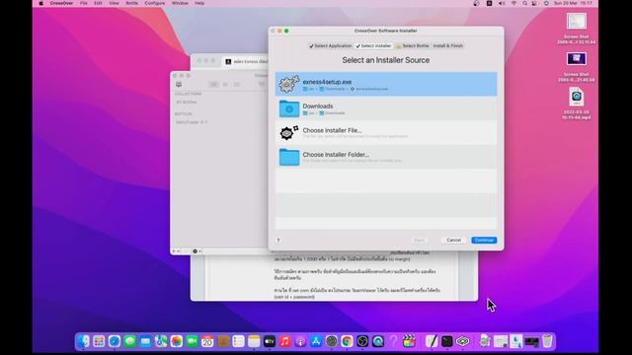Open the CrossOver menu in the menu bar
Viewport: 632px width, 355px height.
coord(61,3)
